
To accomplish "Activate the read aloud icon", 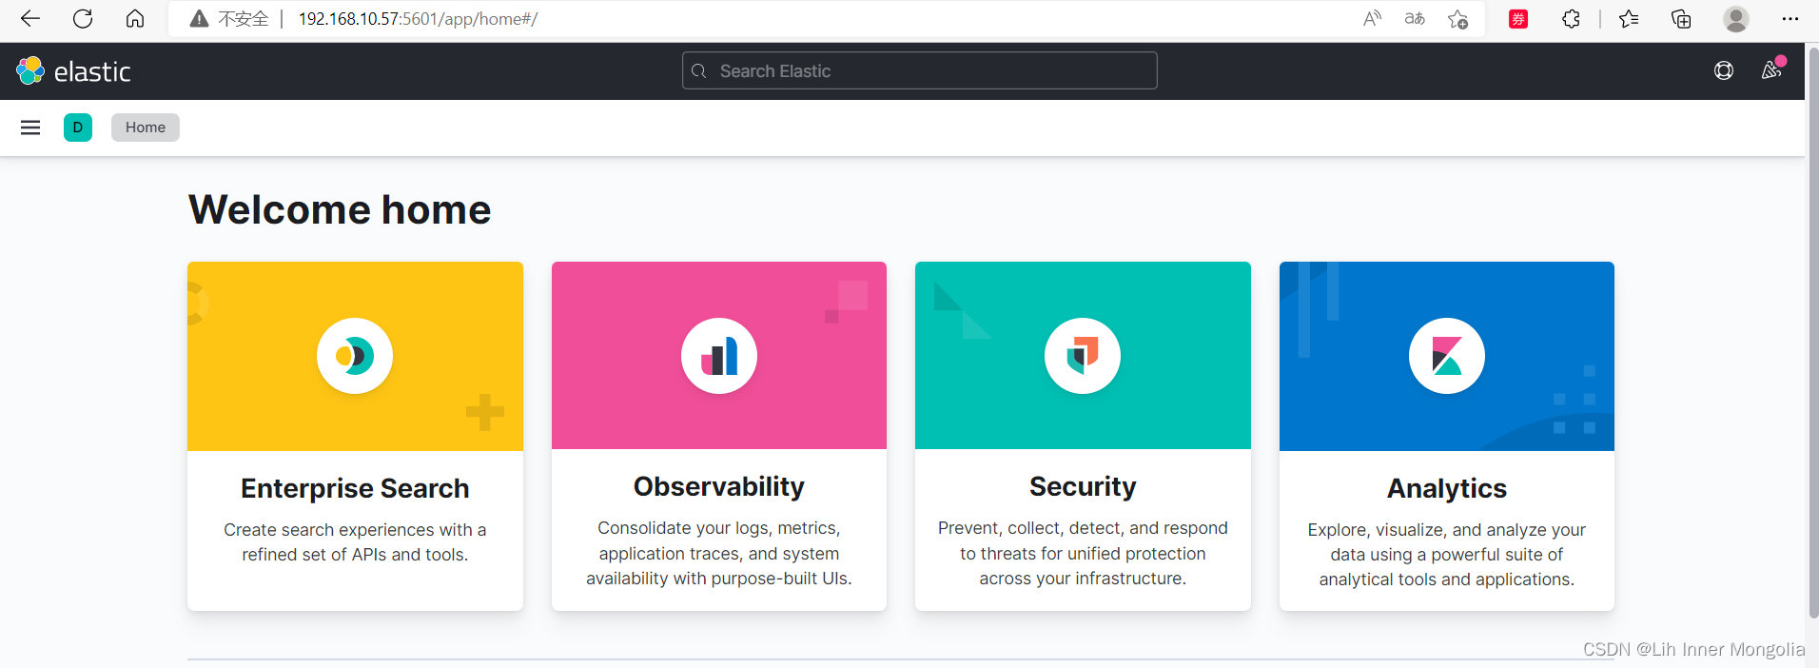I will click(1372, 18).
